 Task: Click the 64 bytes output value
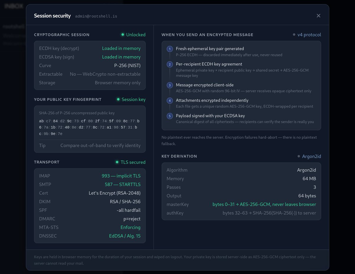click(307, 196)
